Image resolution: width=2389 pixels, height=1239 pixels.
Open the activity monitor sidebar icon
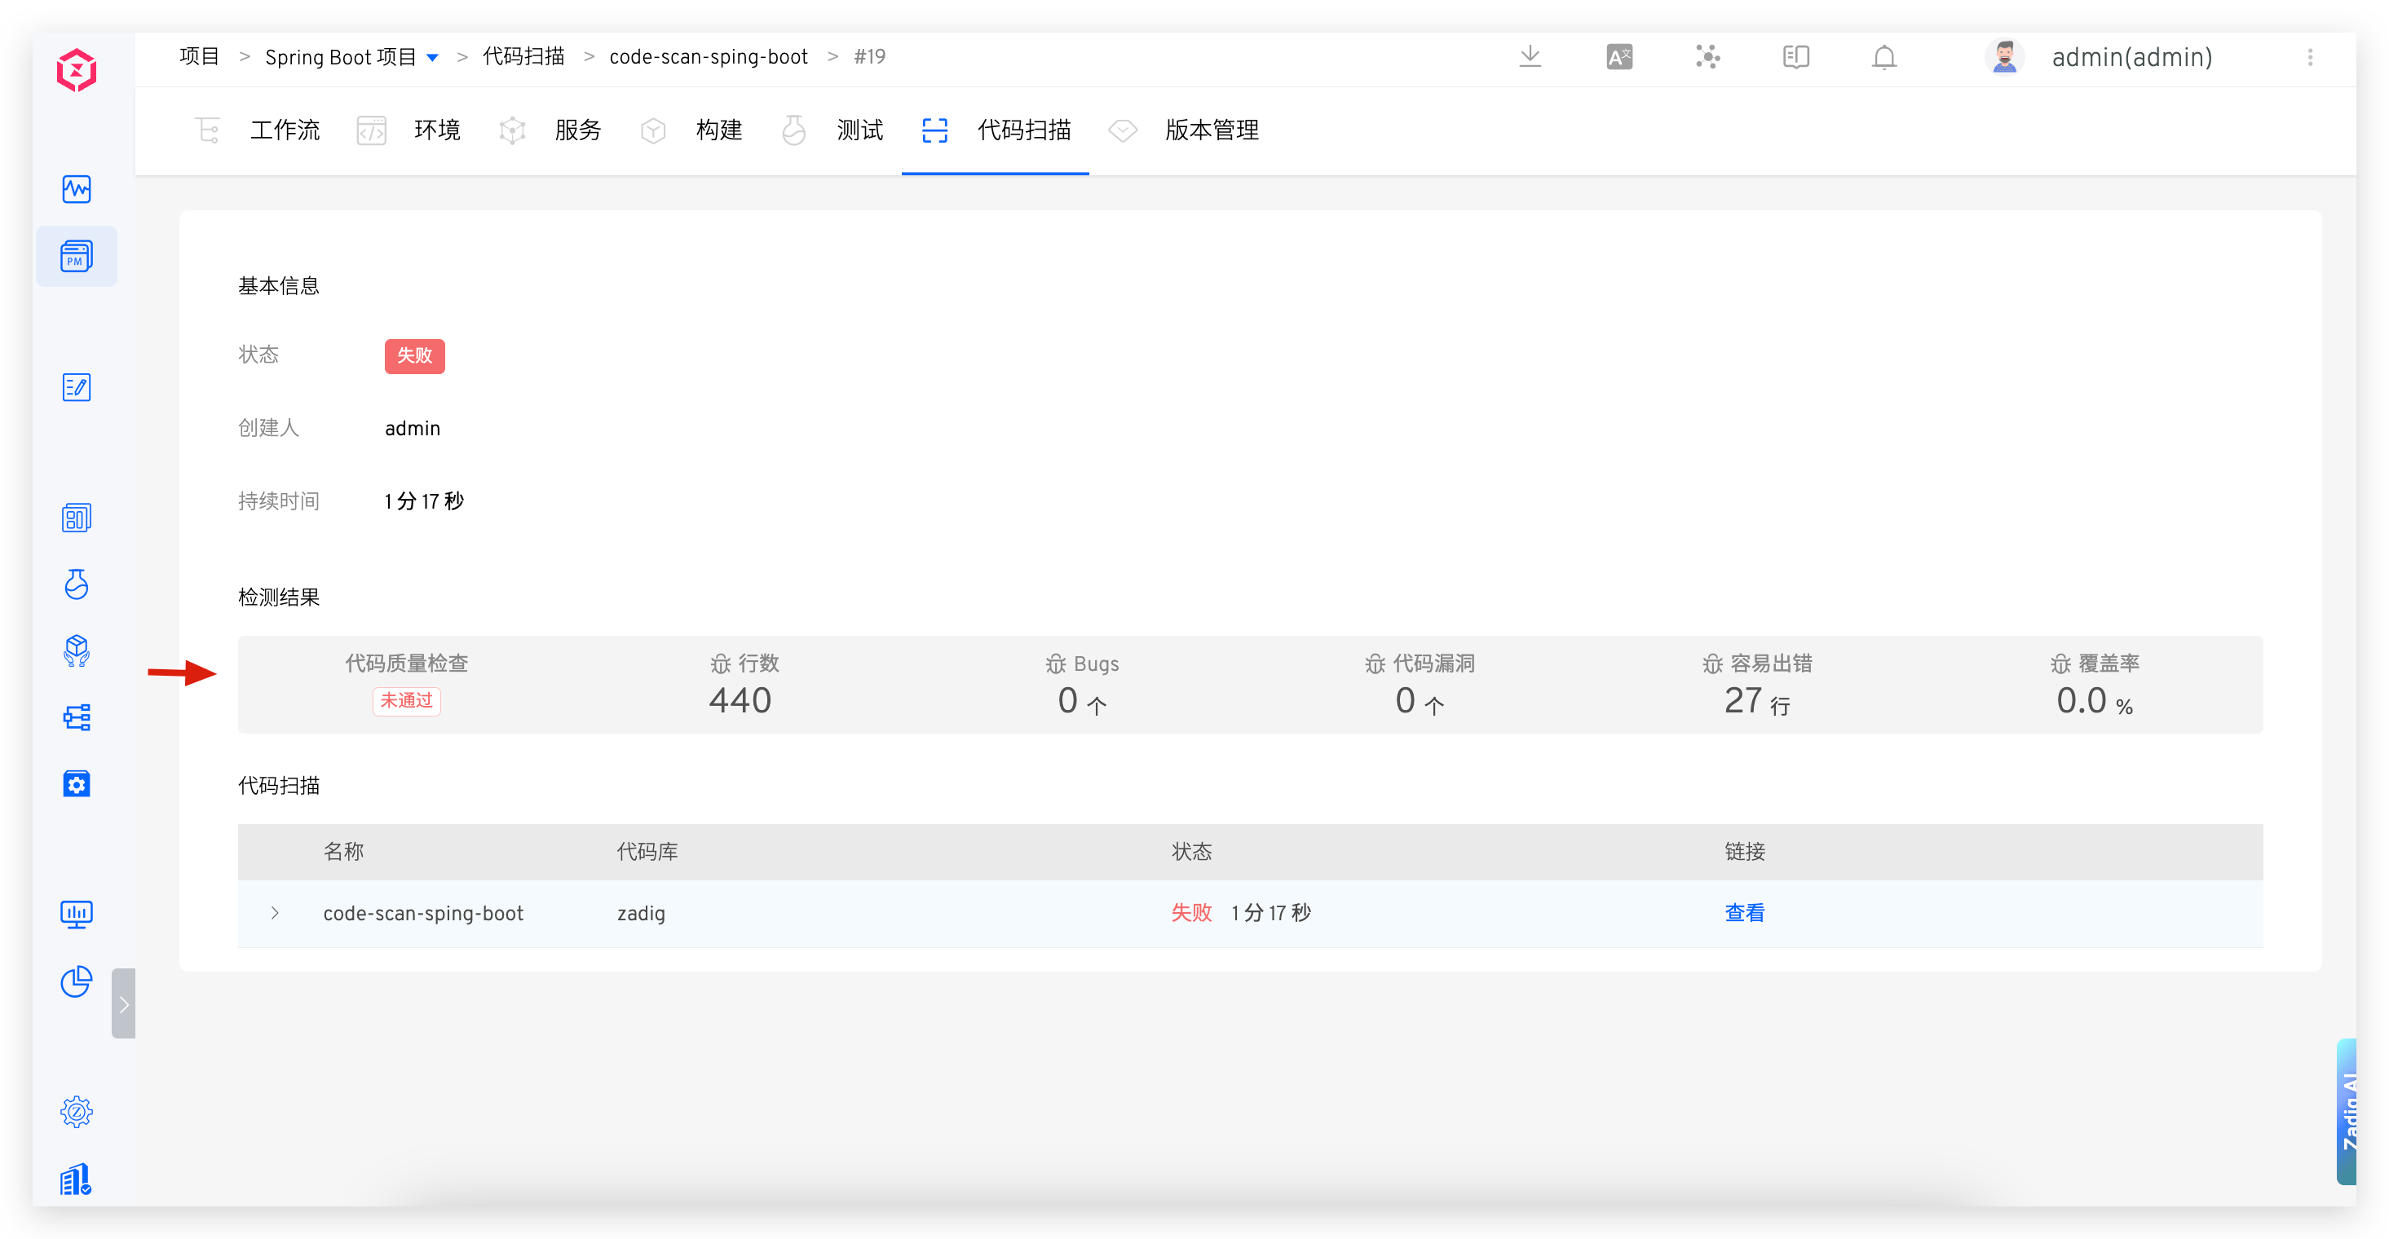76,189
